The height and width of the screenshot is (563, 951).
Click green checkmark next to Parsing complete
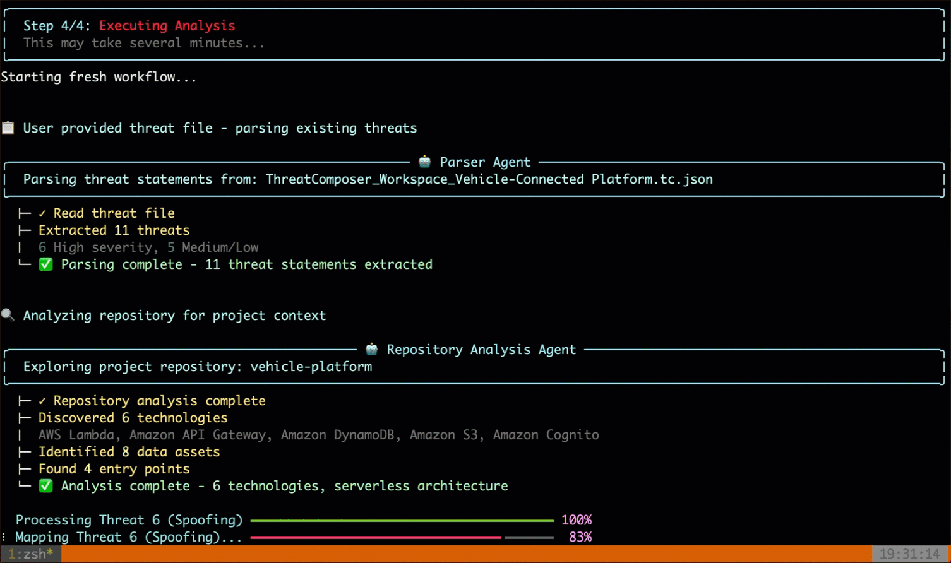pyautogui.click(x=45, y=264)
